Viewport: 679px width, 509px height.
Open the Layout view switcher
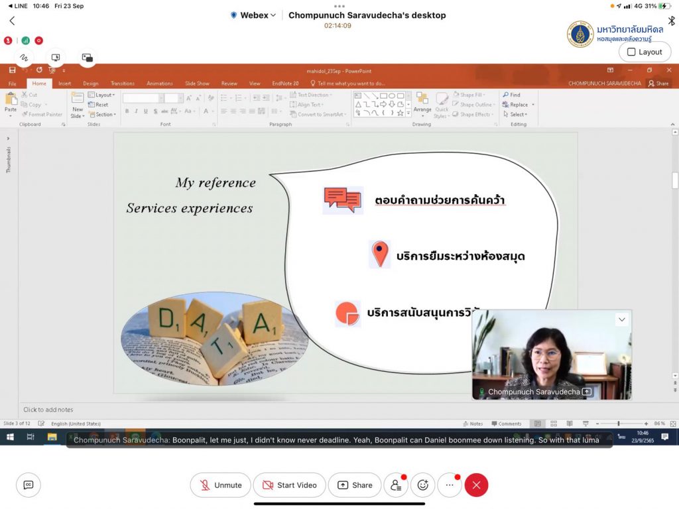point(644,52)
